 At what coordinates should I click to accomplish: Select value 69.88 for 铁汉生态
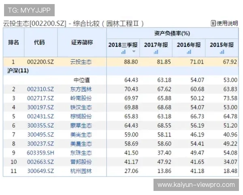click(131, 107)
